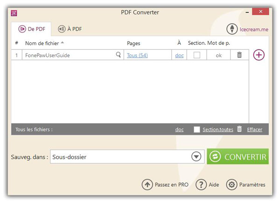The height and width of the screenshot is (203, 280).
Task: Click the ice cream cone logo icon
Action: (232, 29)
